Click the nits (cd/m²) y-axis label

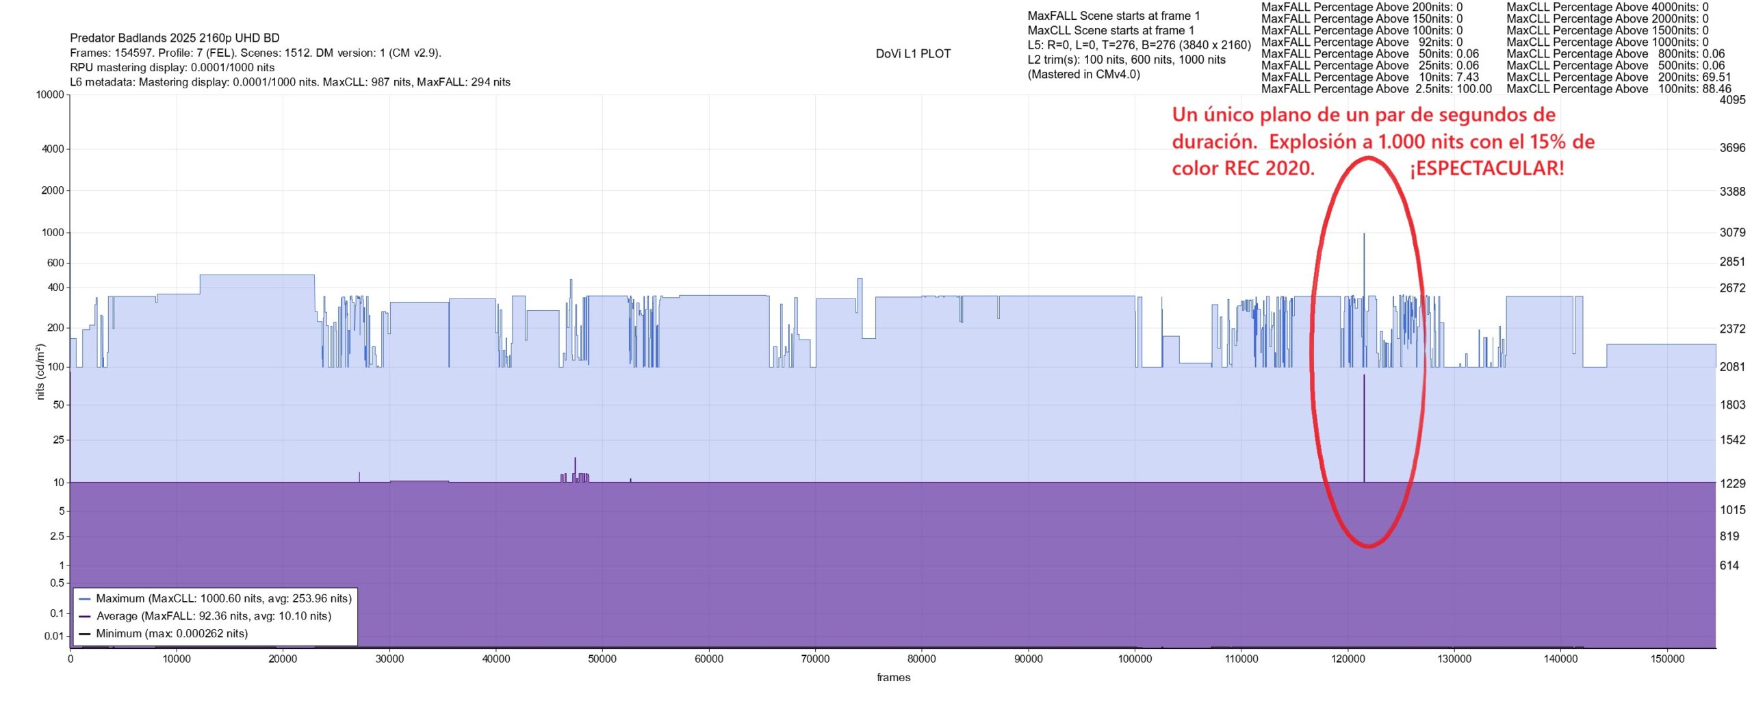40,372
